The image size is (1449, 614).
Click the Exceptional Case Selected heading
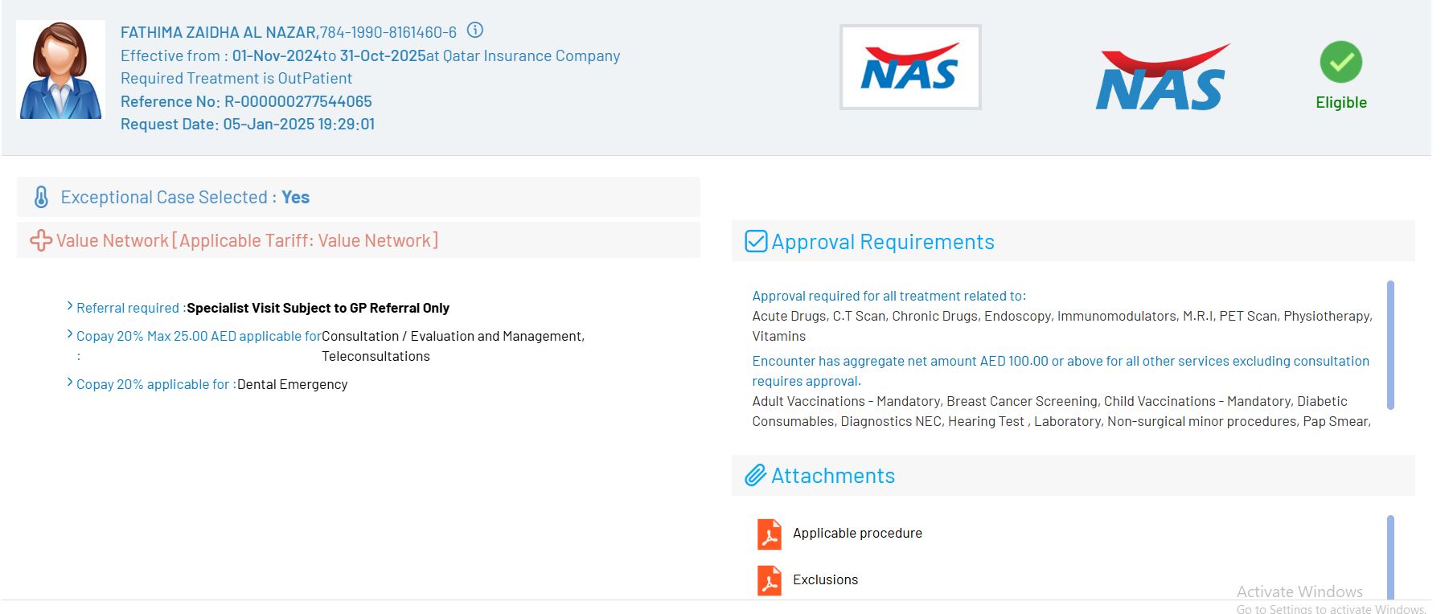click(x=185, y=197)
